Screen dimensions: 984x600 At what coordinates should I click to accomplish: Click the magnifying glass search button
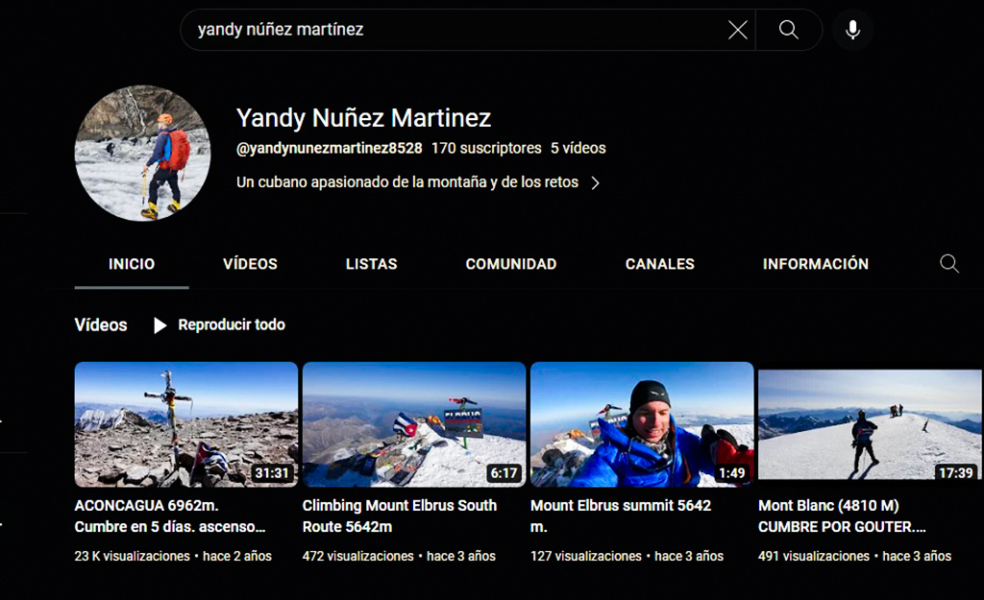coord(789,30)
